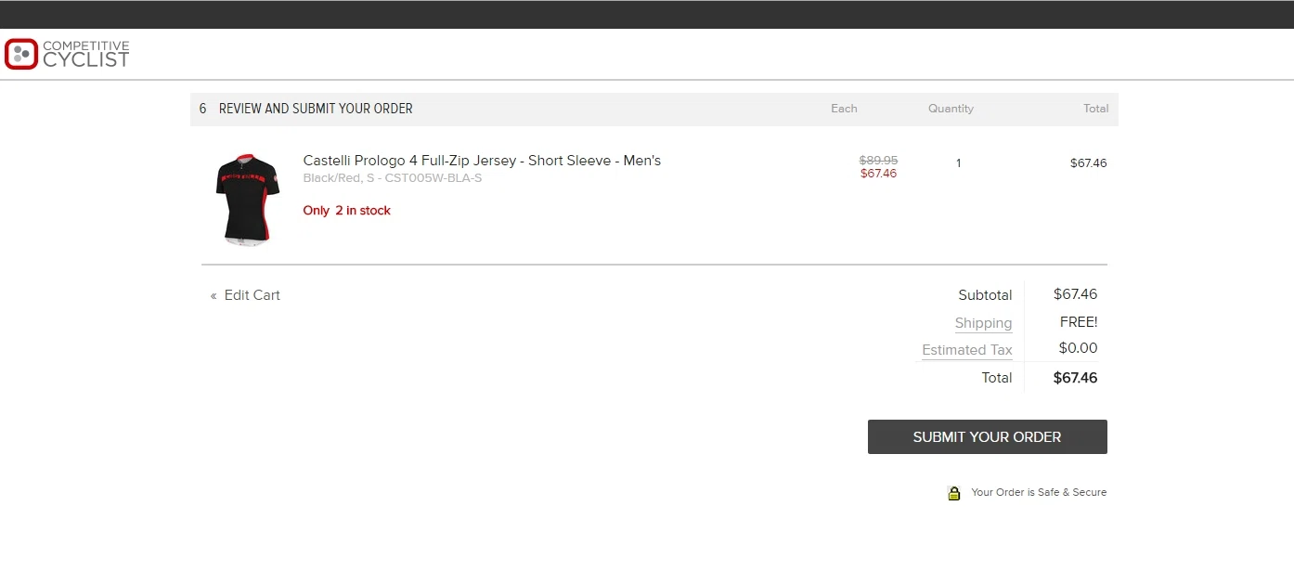
Task: Click the quantity value 1
Action: (958, 163)
